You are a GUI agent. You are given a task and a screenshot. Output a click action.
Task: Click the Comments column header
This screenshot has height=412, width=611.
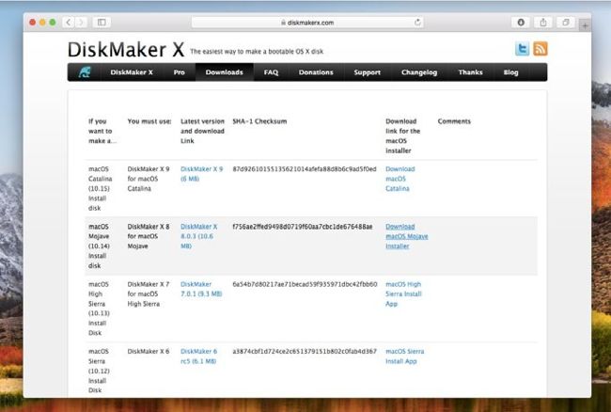(x=454, y=121)
